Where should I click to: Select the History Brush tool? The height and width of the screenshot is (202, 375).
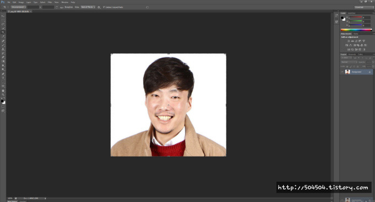pos(3,53)
